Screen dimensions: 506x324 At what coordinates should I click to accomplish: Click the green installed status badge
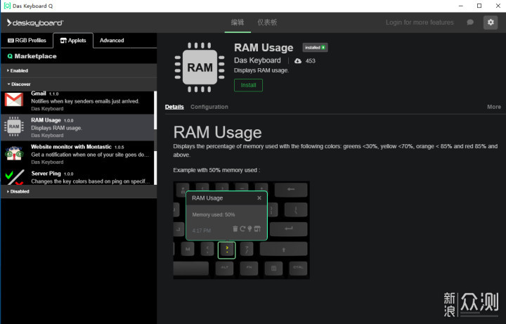point(315,47)
